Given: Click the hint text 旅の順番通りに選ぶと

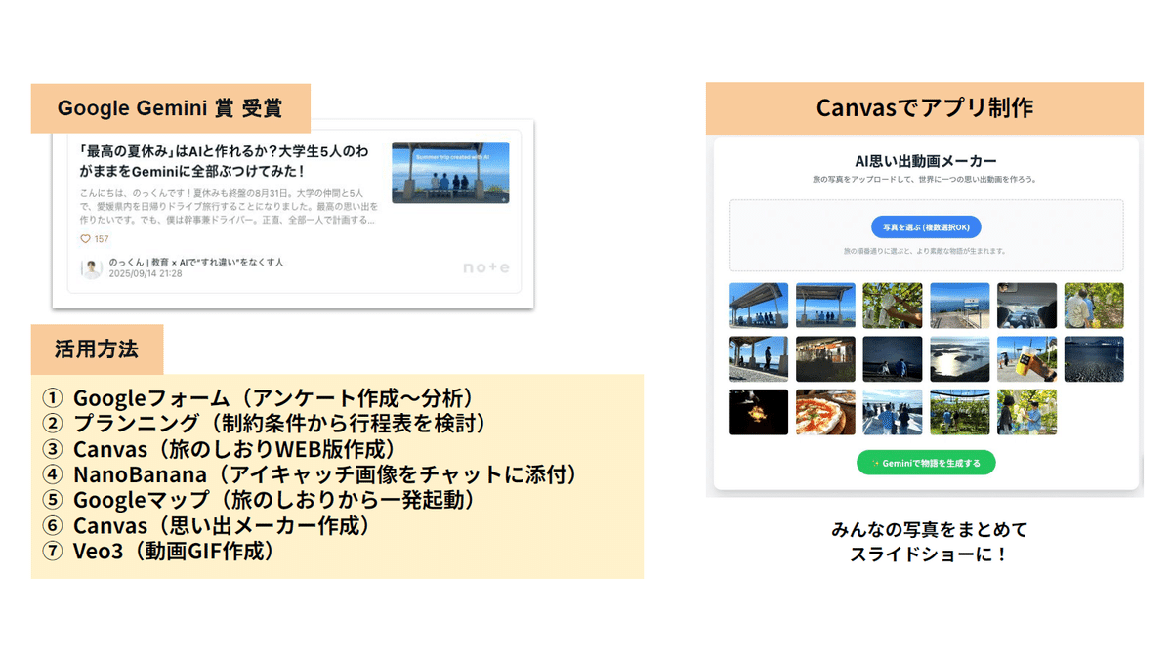Looking at the screenshot, I should tap(925, 251).
